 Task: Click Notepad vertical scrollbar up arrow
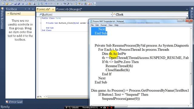click(191, 28)
